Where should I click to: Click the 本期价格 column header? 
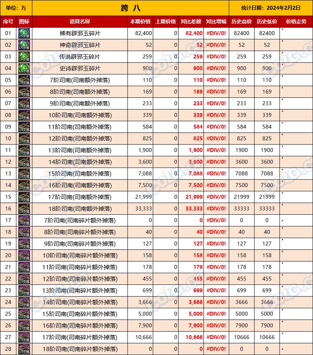[140, 21]
